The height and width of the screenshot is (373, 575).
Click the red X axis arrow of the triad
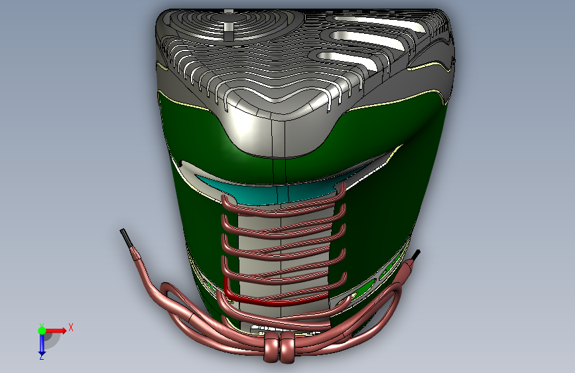coord(55,331)
